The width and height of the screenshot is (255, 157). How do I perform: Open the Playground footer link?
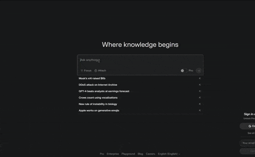coord(128,154)
